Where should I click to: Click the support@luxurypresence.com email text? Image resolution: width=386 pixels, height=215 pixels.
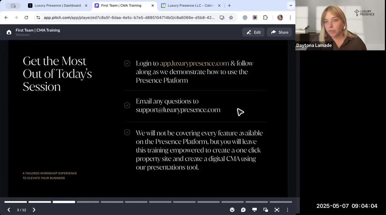(178, 110)
